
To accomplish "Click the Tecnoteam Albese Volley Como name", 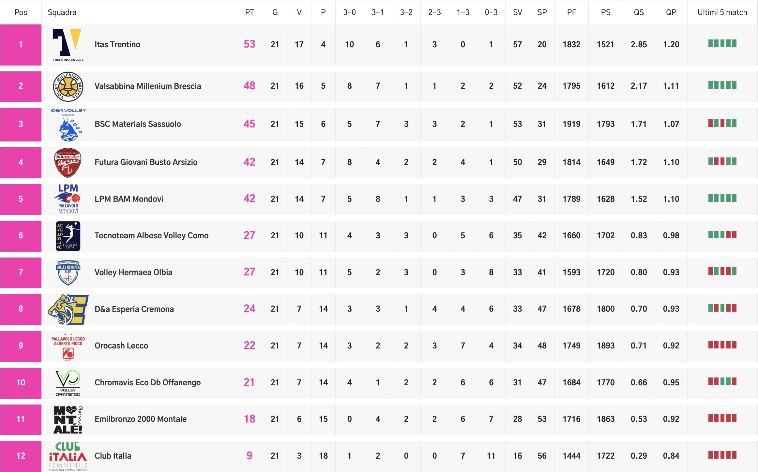I will pyautogui.click(x=151, y=236).
